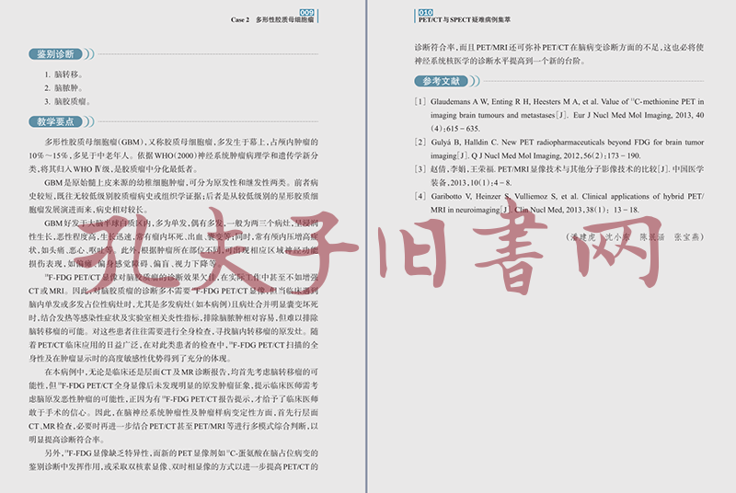
Task: Click the 教学要点 section heading
Action: point(57,121)
